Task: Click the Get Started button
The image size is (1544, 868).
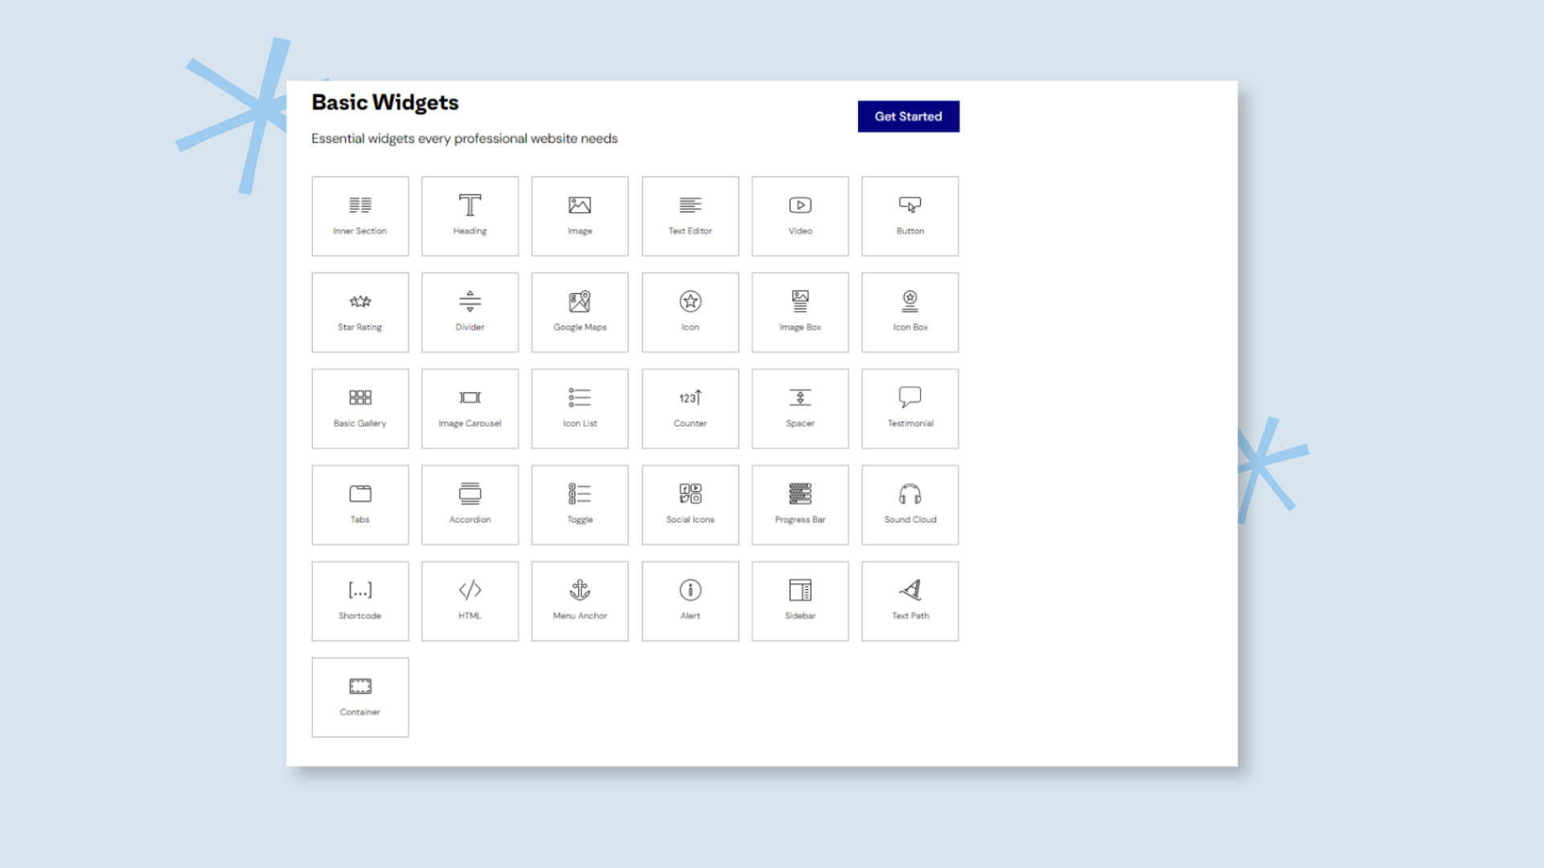Action: click(x=908, y=116)
